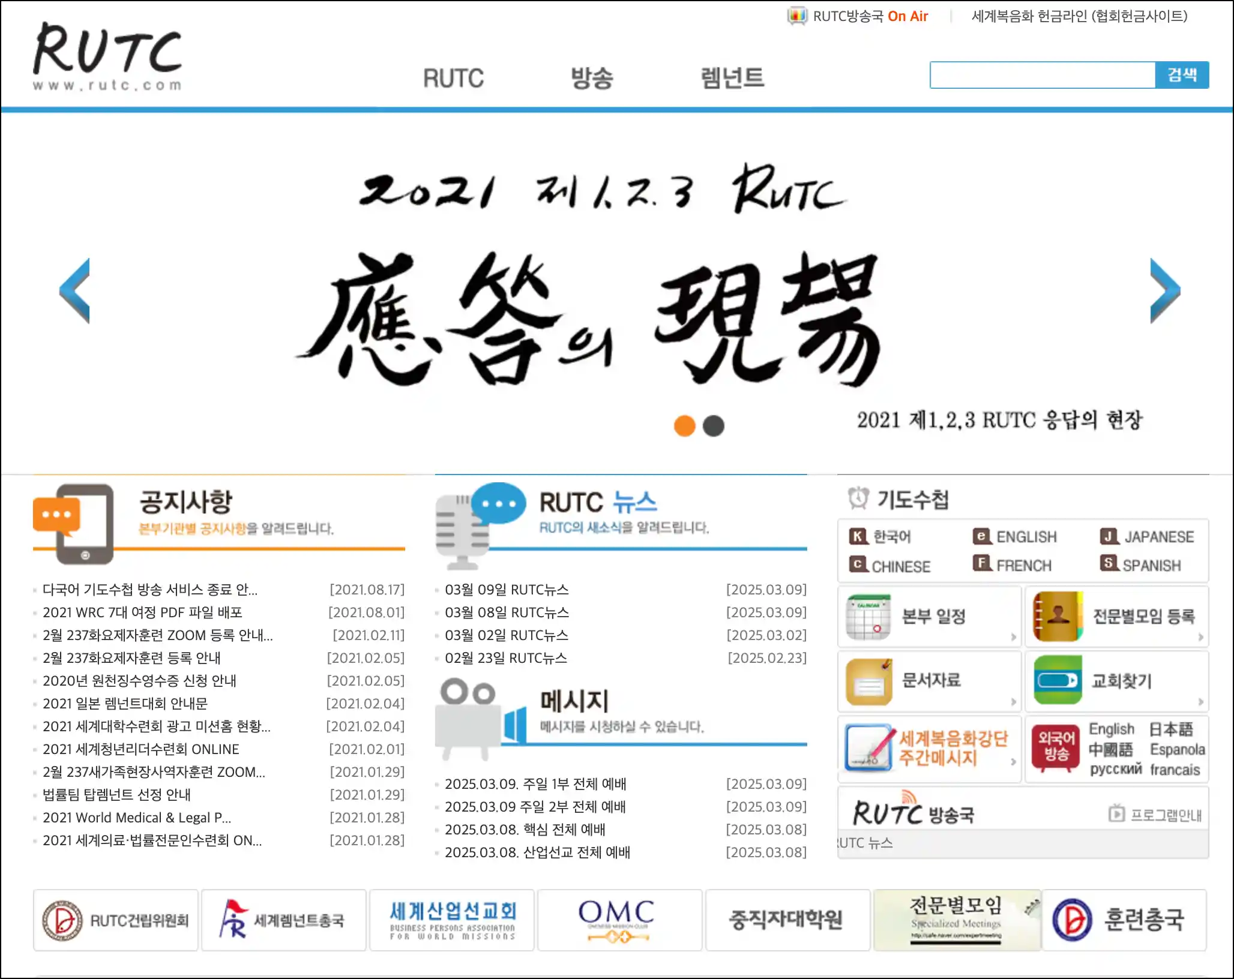Open RUTC방송국 On Air TV icon
1234x979 pixels.
point(797,16)
